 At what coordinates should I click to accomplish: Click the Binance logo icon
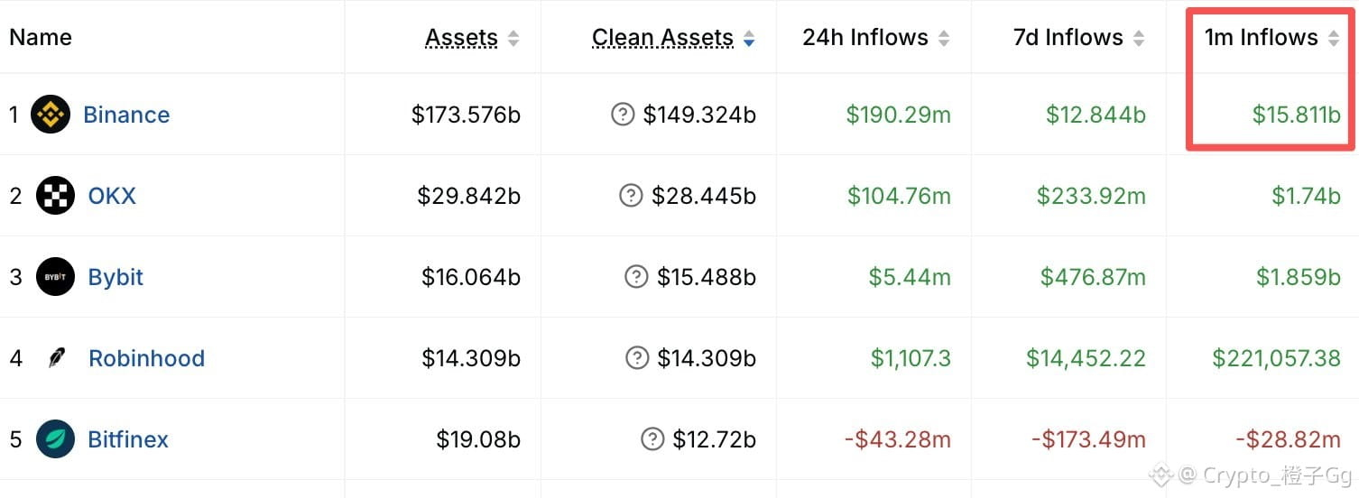(51, 115)
